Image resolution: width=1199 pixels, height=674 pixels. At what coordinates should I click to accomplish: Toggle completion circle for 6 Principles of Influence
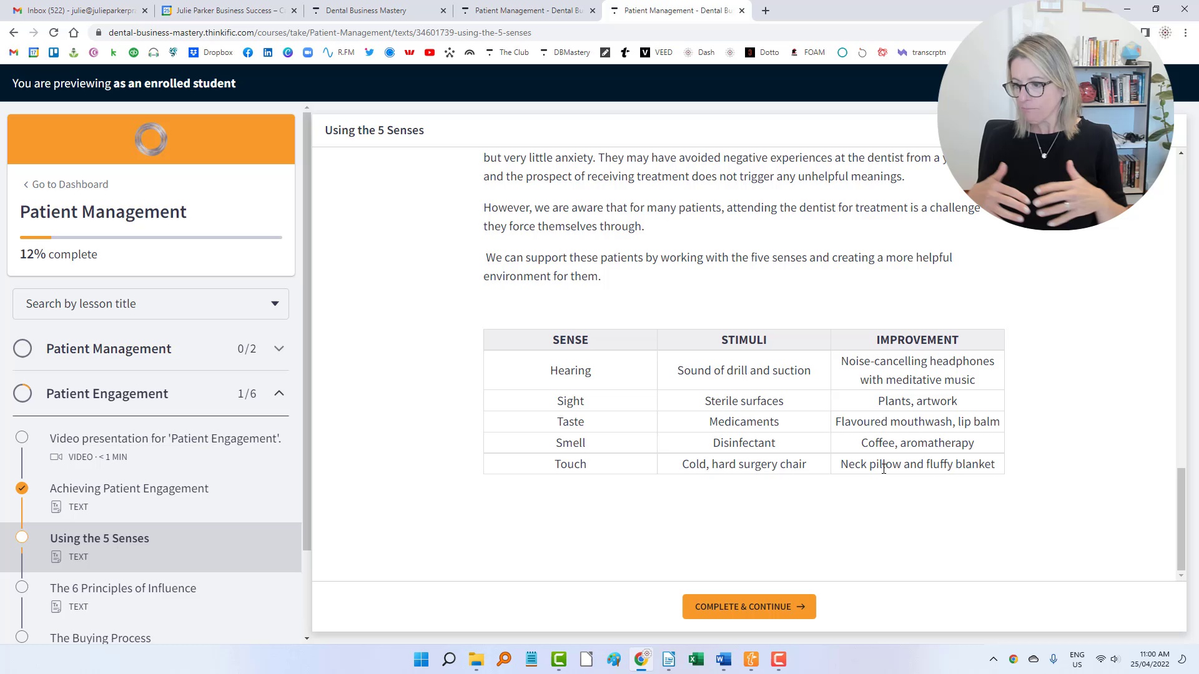pyautogui.click(x=22, y=587)
